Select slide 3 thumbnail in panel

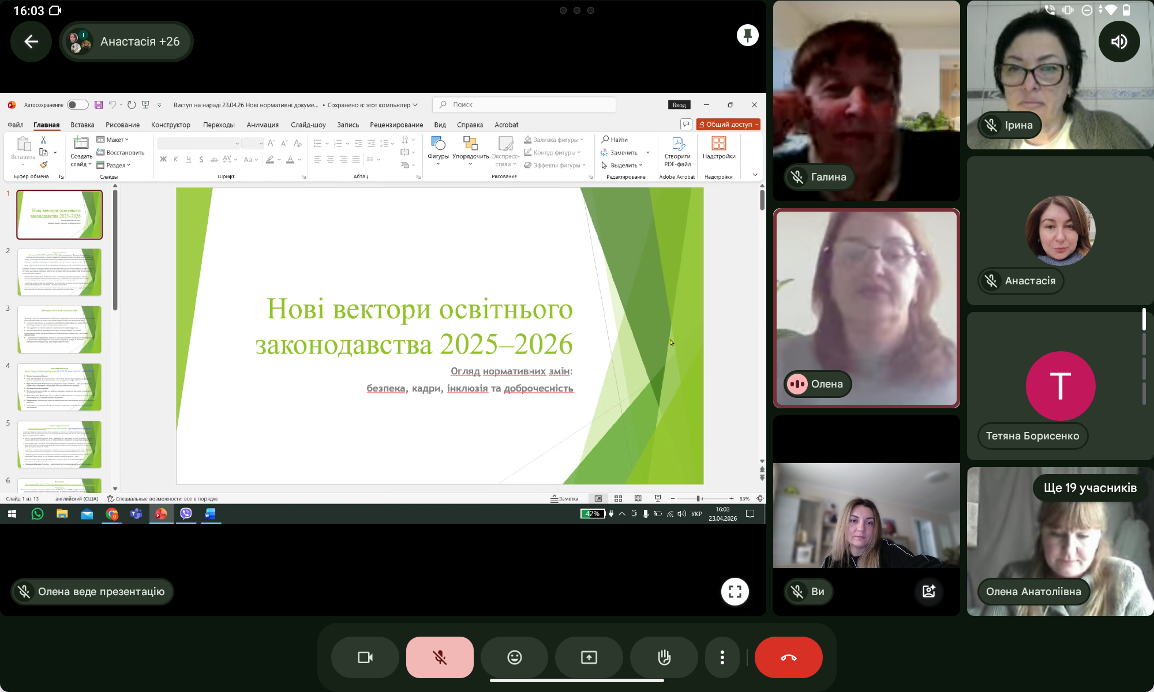[x=59, y=329]
